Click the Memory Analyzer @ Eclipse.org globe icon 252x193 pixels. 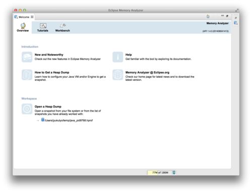(x=118, y=75)
